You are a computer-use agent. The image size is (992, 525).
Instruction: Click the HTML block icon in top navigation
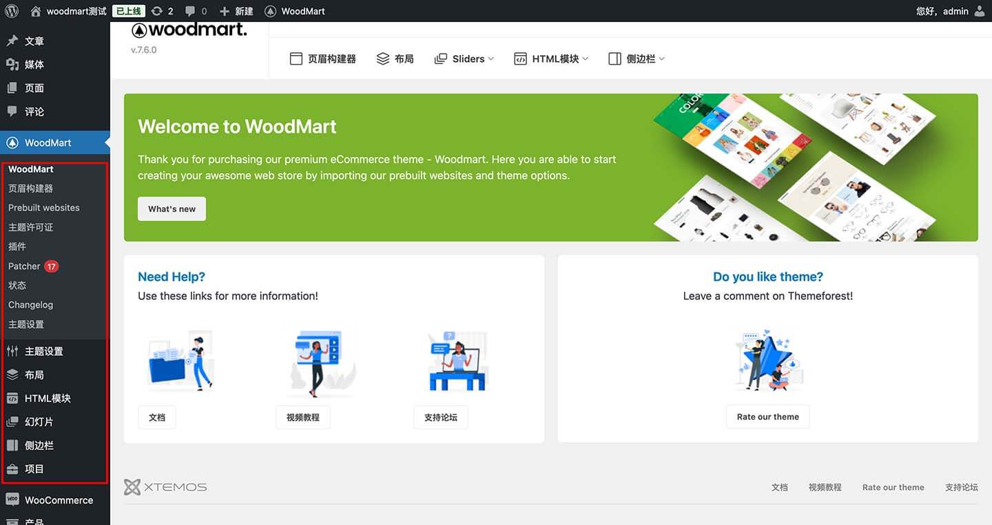click(x=521, y=59)
